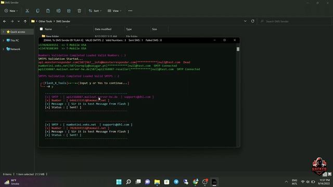The image size is (333, 187).
Task: Click the first 'Status : [ Sent! ]' line
Action: tap(63, 108)
